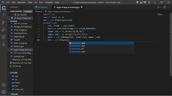This screenshot has height=96, width=172.
Task: Open show_image.py file
Action: 20,43
